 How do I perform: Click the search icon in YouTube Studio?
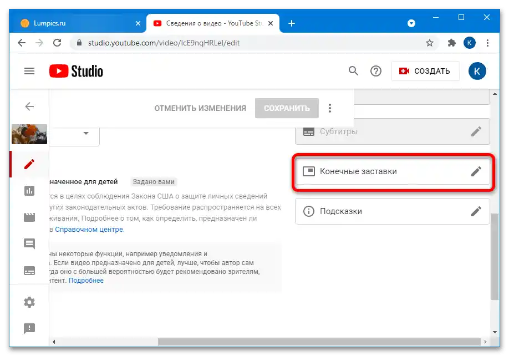click(x=353, y=71)
